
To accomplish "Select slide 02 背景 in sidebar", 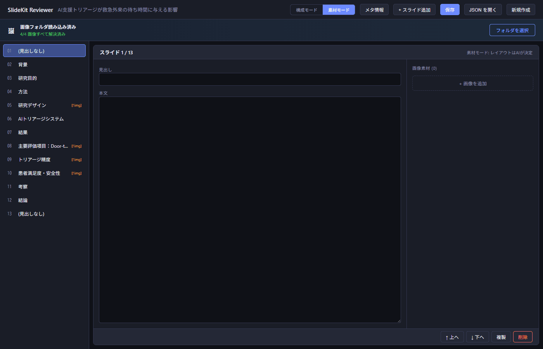I will pos(44,64).
